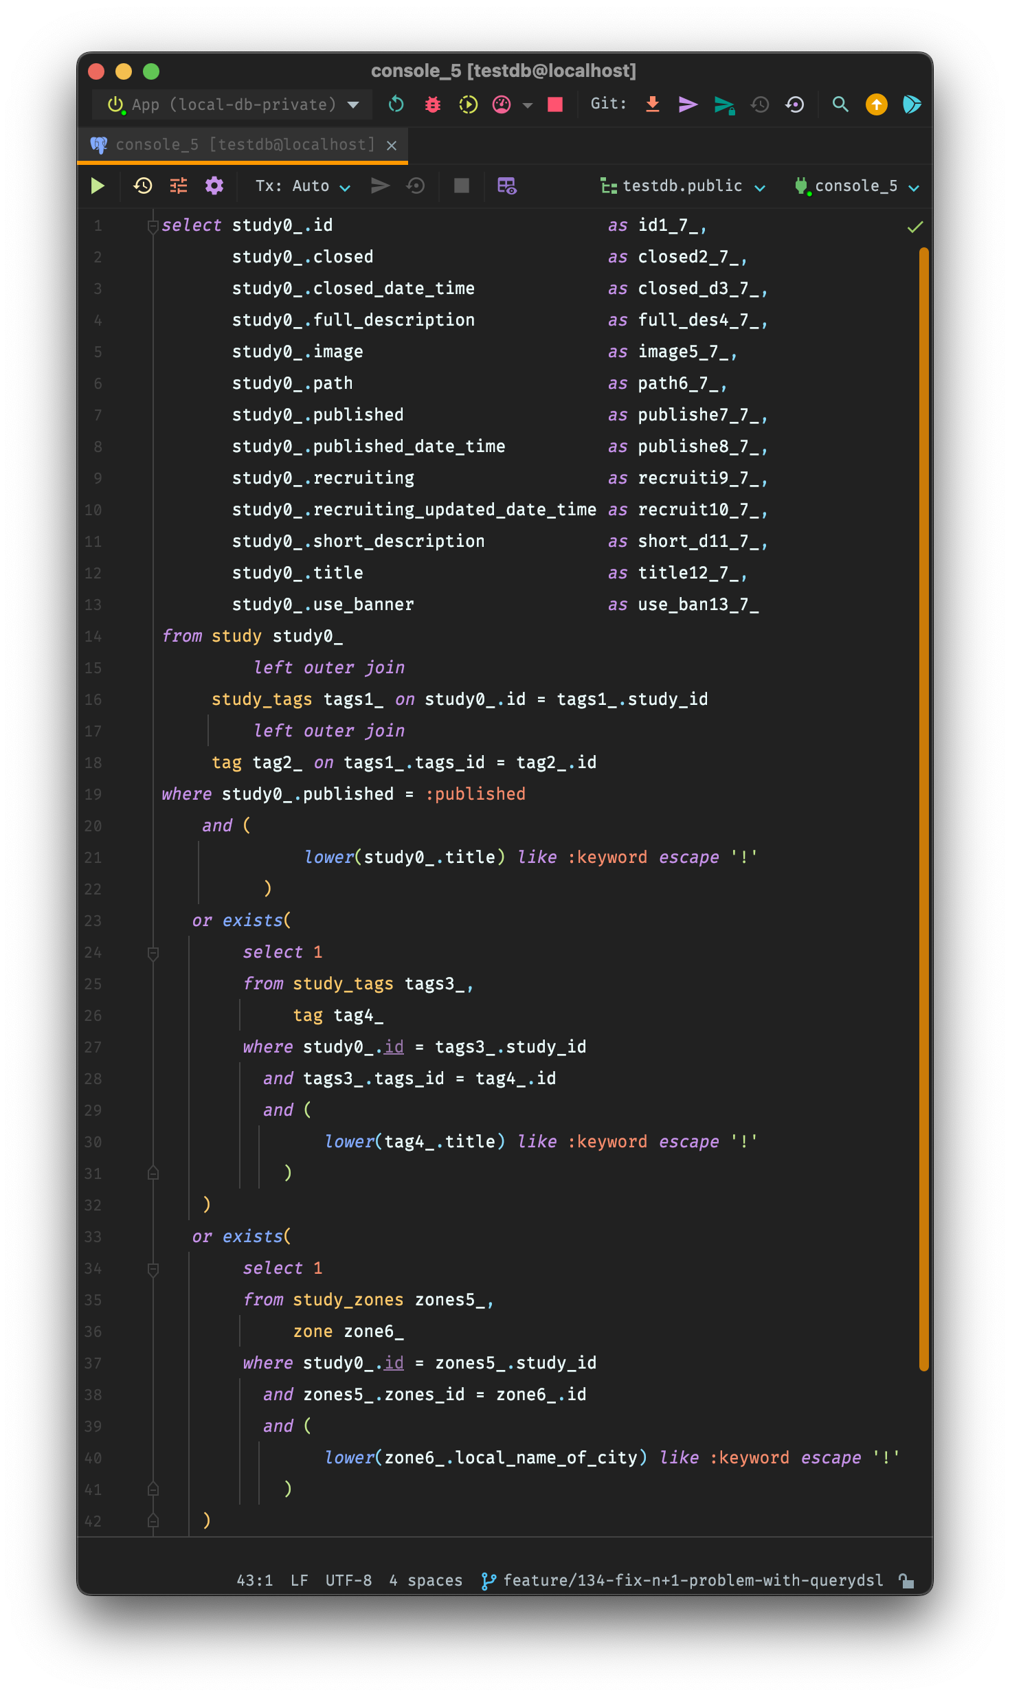Git Rollback icon in main toolbar
The width and height of the screenshot is (1010, 1697).
[x=795, y=104]
